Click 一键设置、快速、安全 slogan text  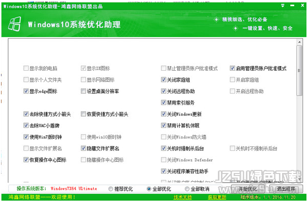click(267, 28)
